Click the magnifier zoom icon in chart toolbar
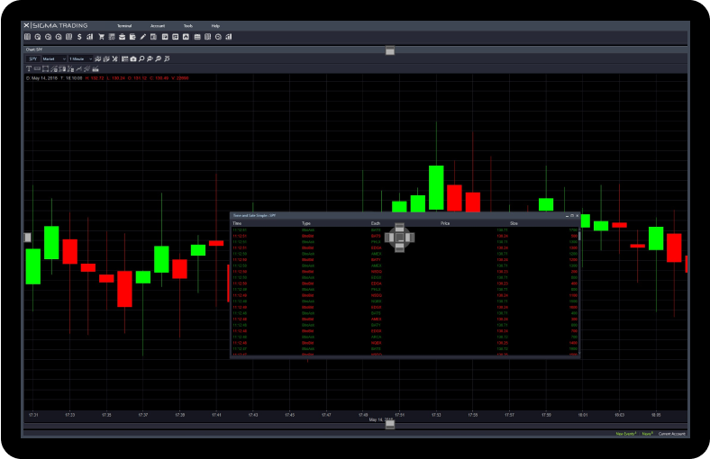Image resolution: width=710 pixels, height=459 pixels. 141,58
